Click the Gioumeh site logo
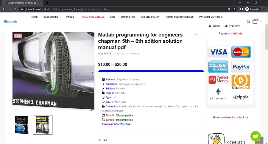Viewport: 268px width, 144px height. click(10, 22)
